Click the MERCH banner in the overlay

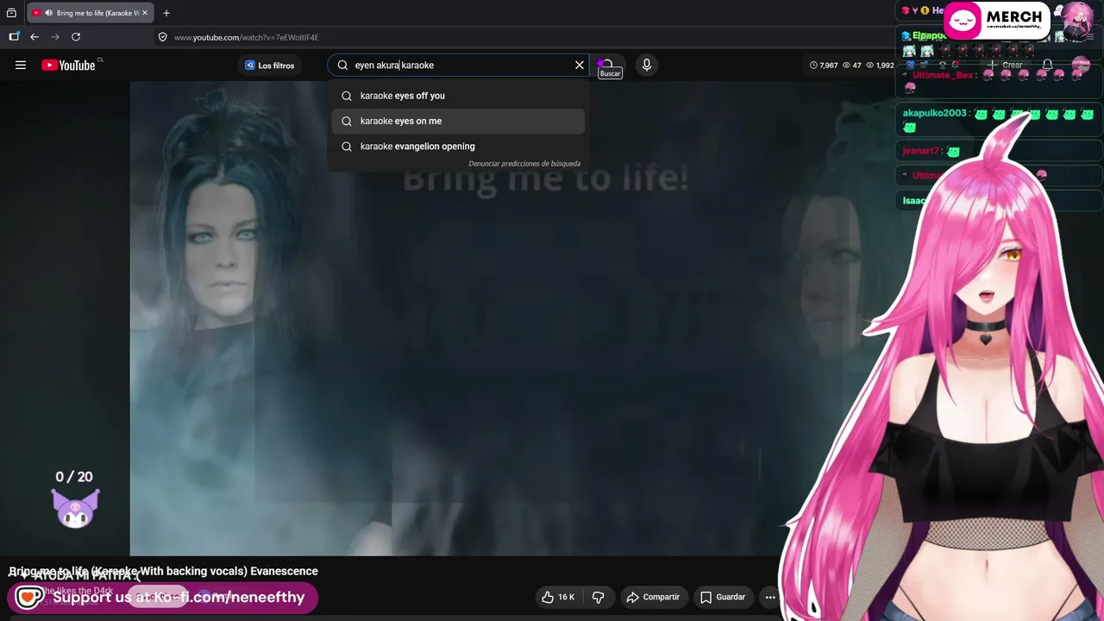[997, 21]
